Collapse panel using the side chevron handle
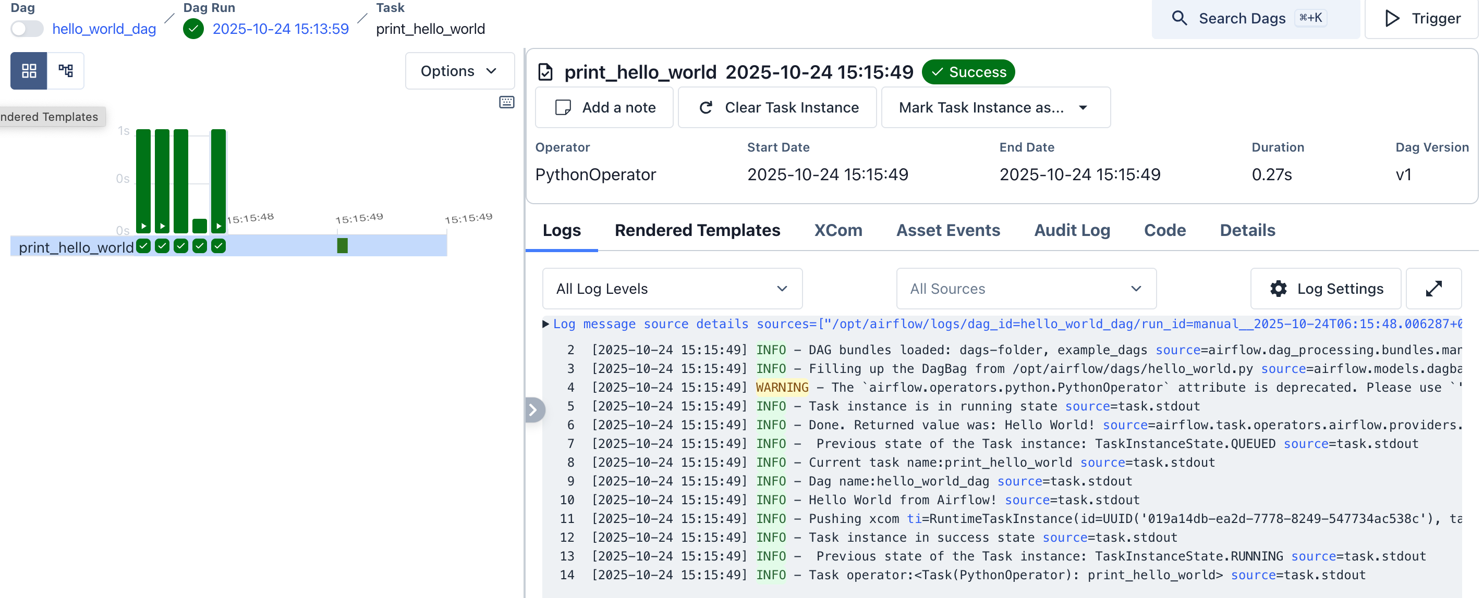This screenshot has width=1483, height=598. point(533,410)
